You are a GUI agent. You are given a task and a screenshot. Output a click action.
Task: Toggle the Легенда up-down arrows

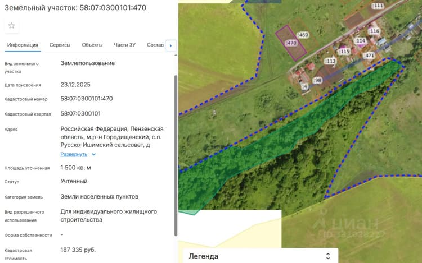(x=328, y=256)
